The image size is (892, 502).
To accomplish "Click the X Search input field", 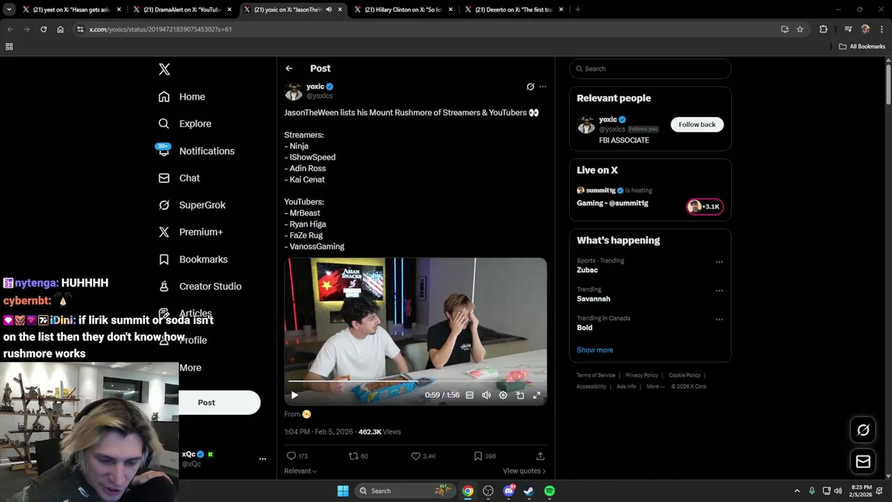I will click(650, 68).
